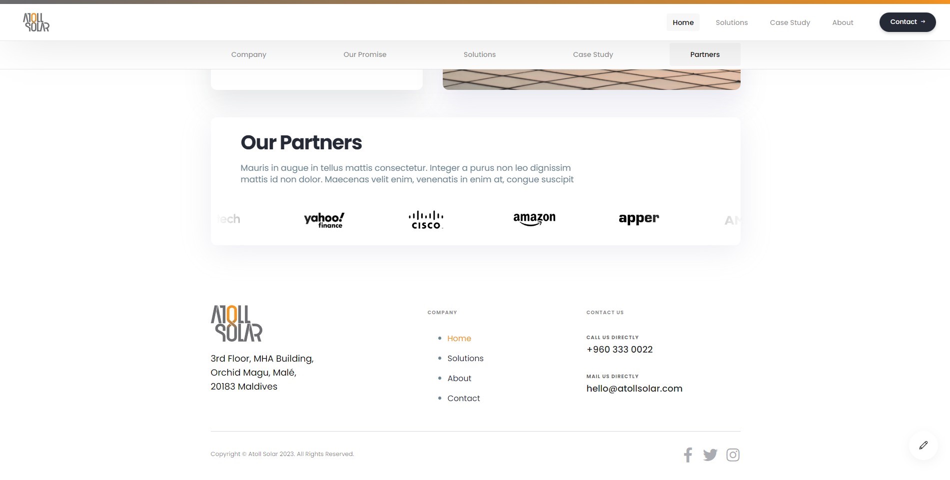Go to About in top navigation
The height and width of the screenshot is (480, 950).
[843, 22]
